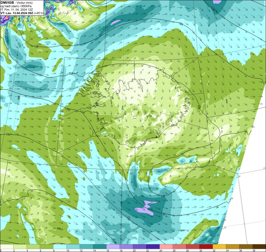Click the '130' contour label west of Iceland
This screenshot has height=252, width=266.
click(67, 109)
